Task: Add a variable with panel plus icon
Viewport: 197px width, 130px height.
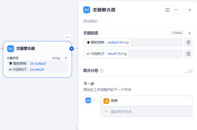Action: click(x=189, y=33)
